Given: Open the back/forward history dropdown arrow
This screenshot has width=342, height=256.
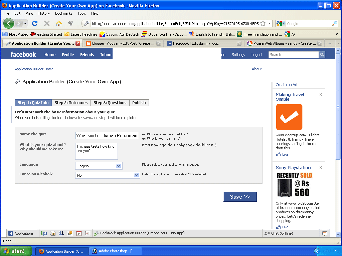Looking at the screenshot, I should click(x=25, y=23).
